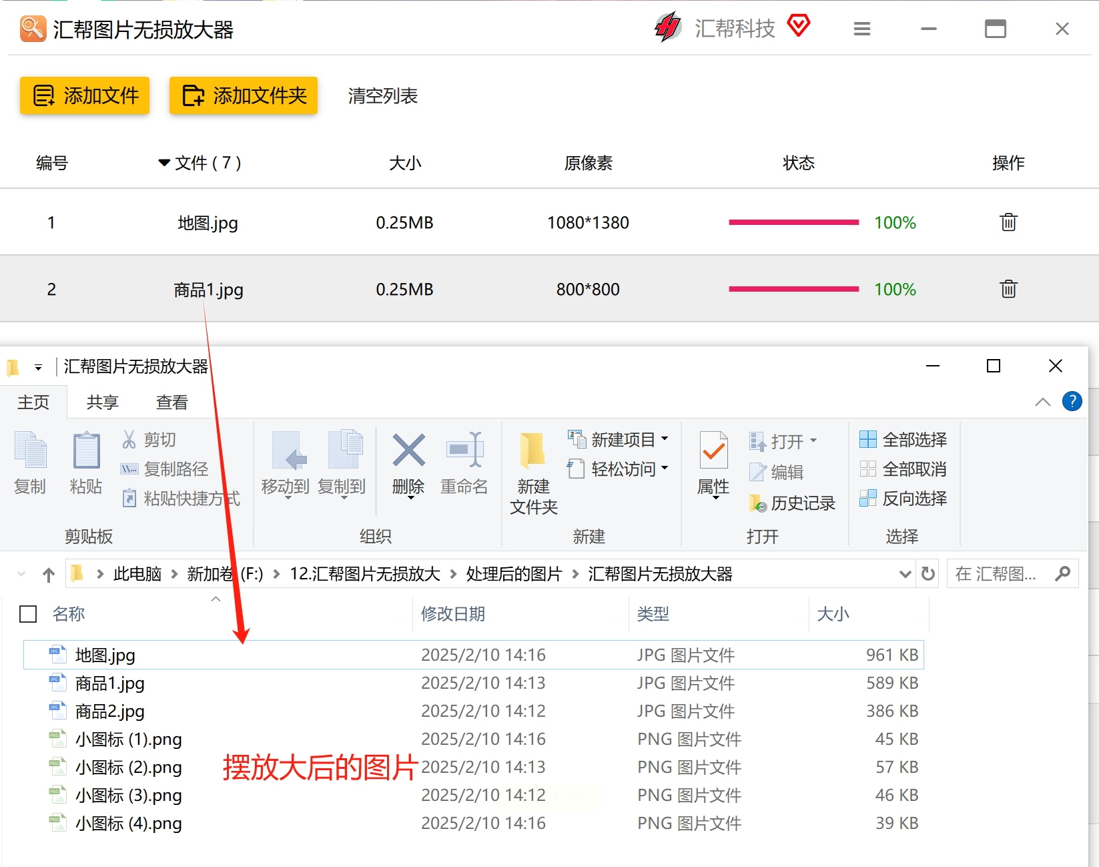The width and height of the screenshot is (1099, 867).
Task: Click the blue help question mark icon
Action: (x=1072, y=401)
